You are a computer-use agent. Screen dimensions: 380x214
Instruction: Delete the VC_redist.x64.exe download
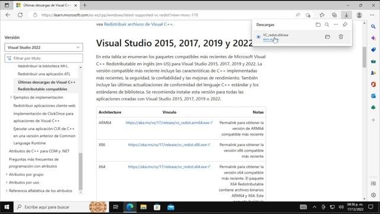click(341, 37)
